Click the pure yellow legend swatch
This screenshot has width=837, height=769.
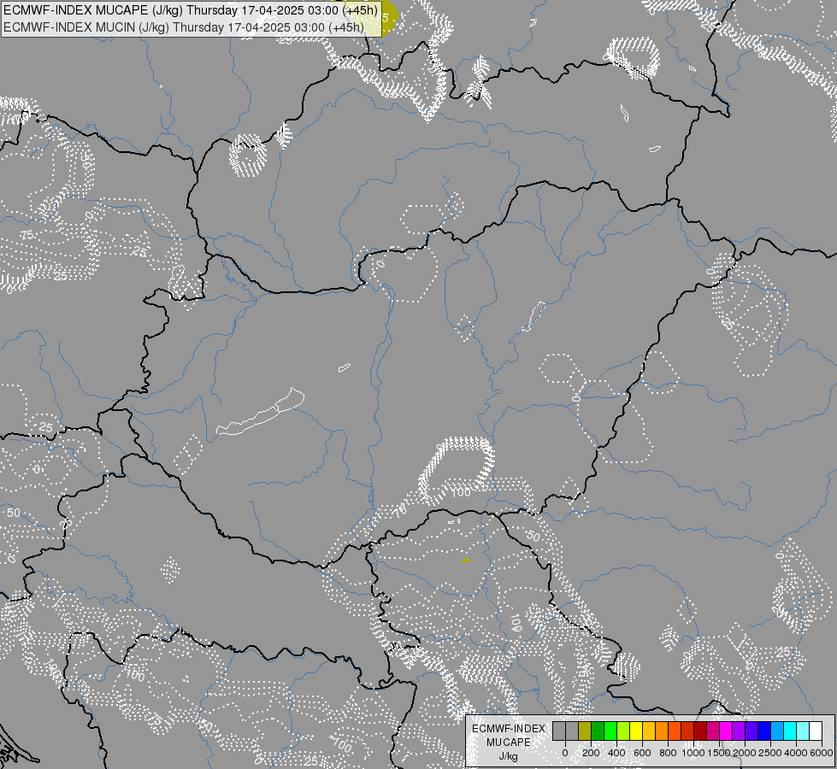[636, 731]
